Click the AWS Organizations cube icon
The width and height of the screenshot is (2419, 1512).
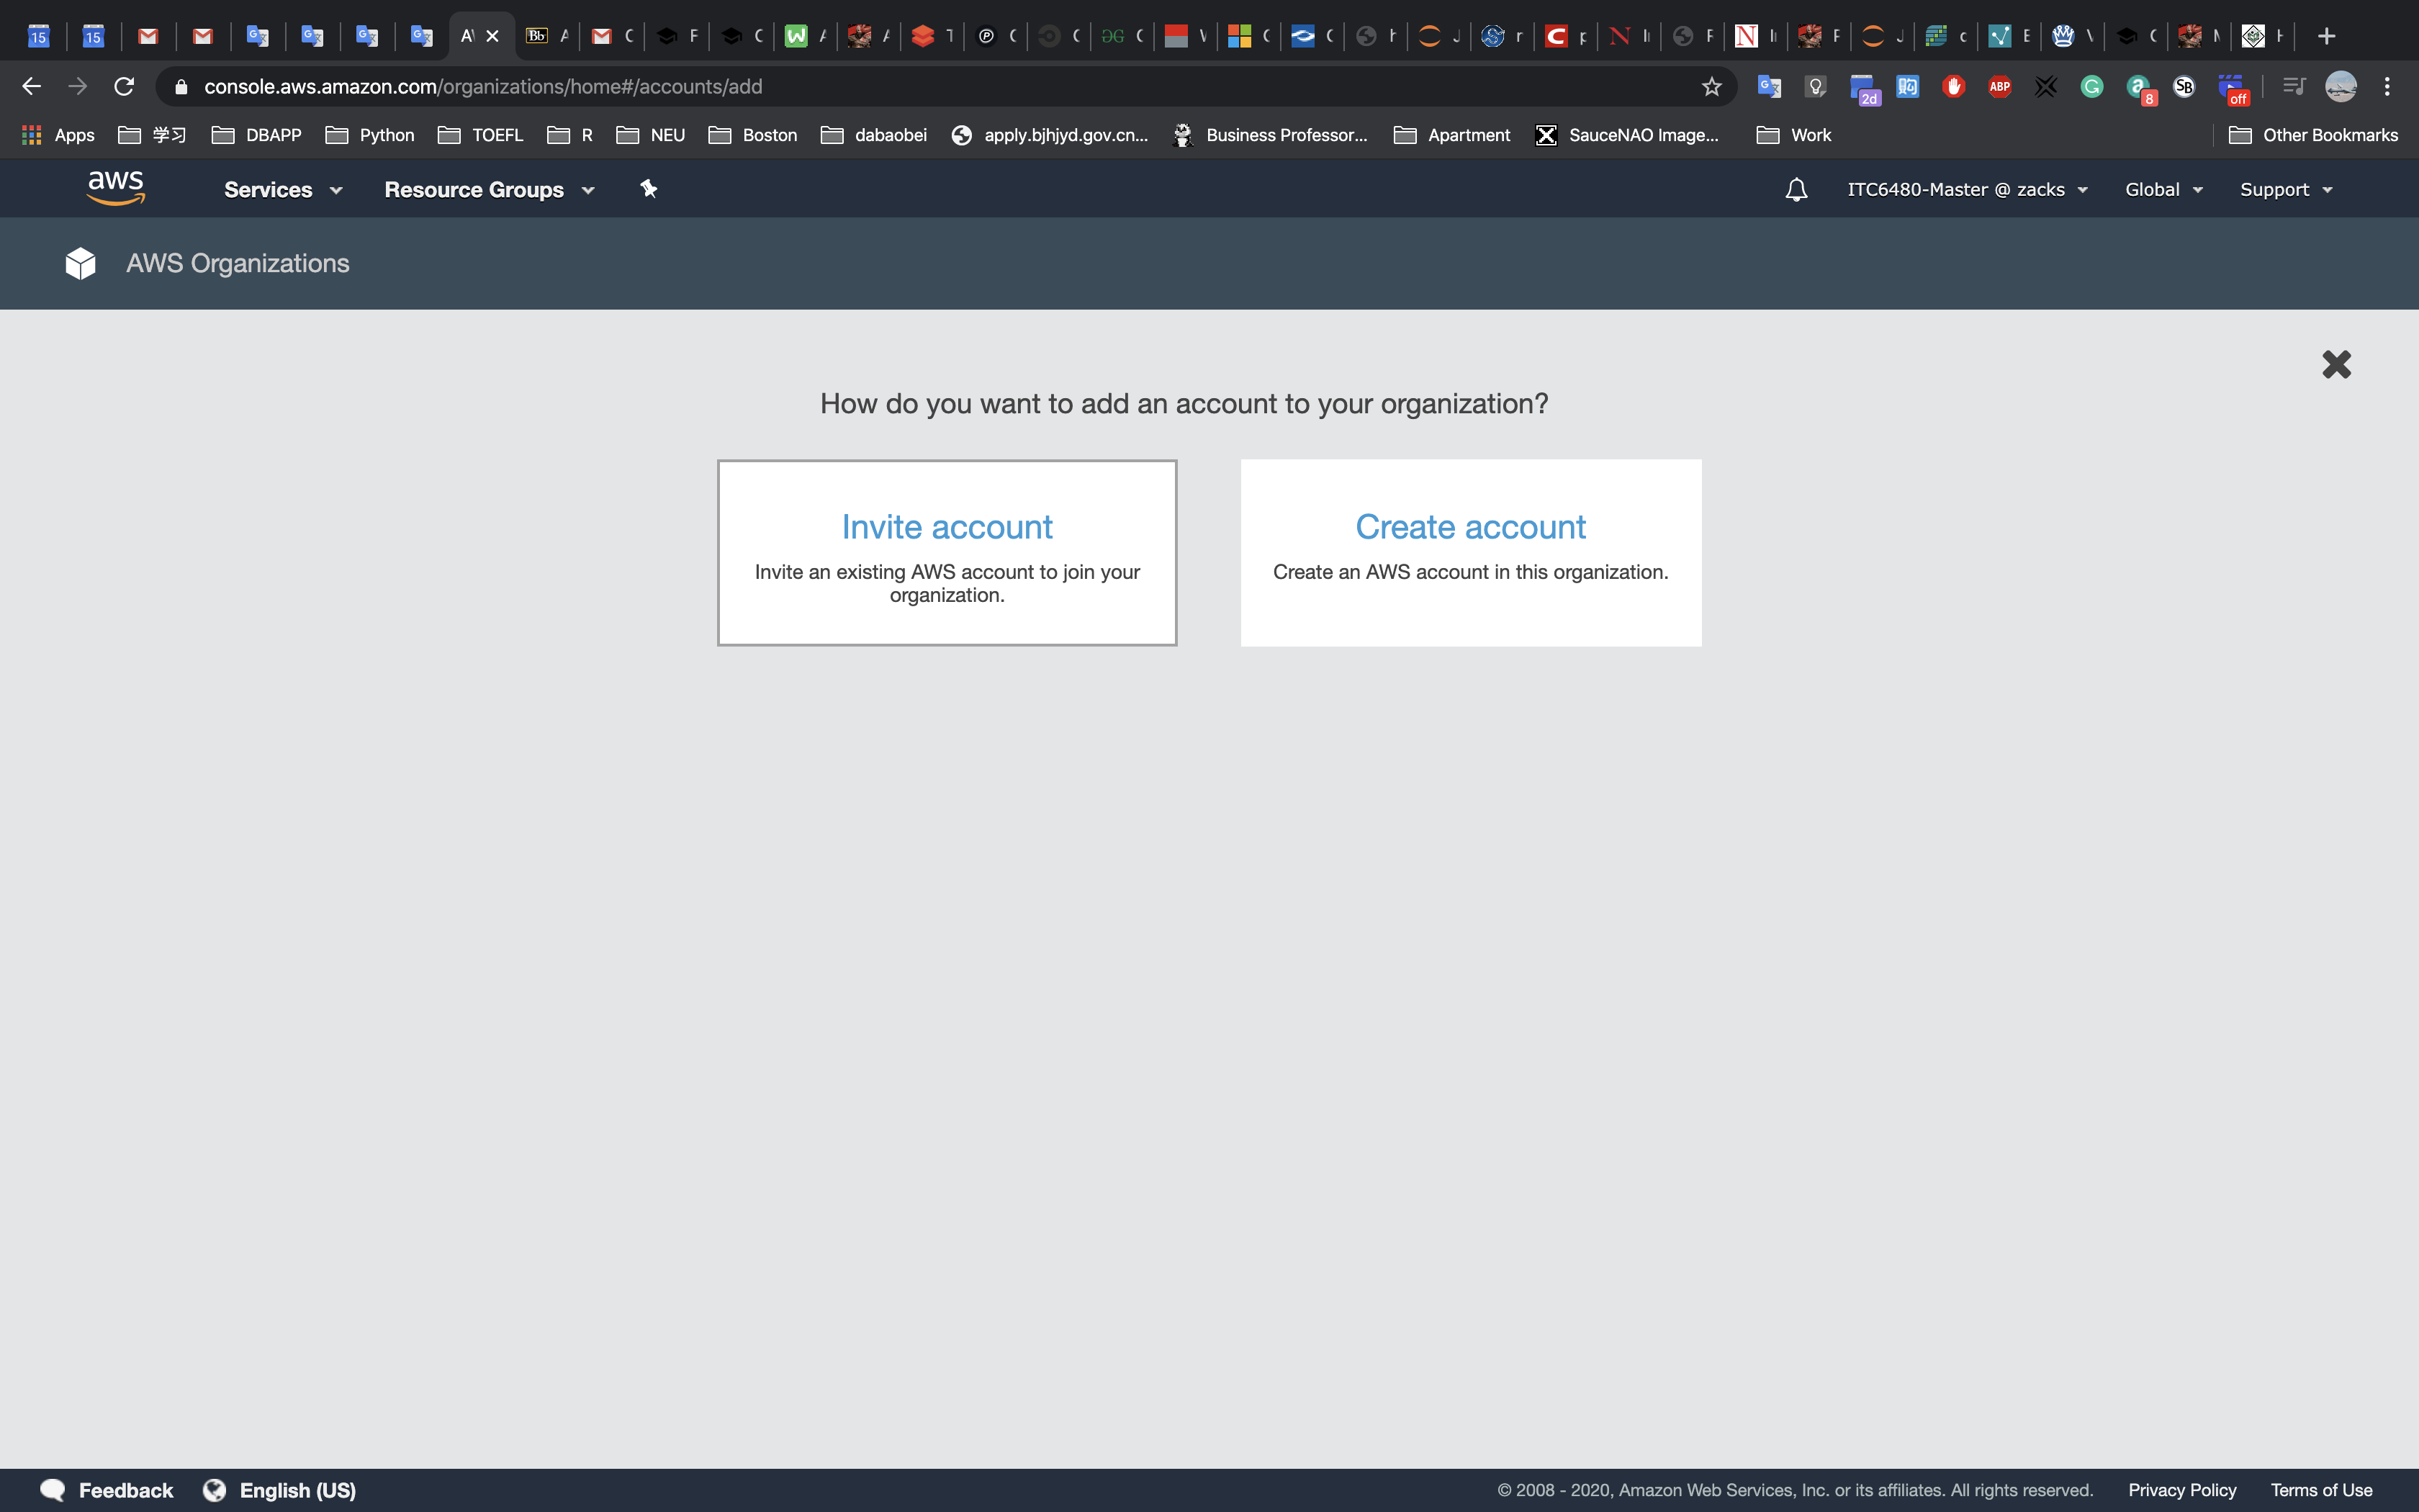tap(80, 263)
